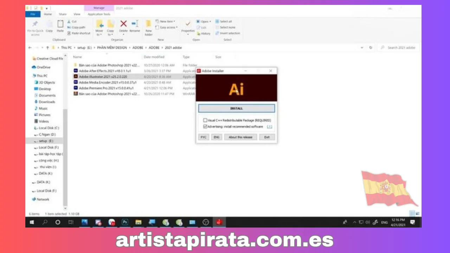450x253 pixels.
Task: Select the Photoshop 2021 WinRAR archive
Action: (106, 94)
